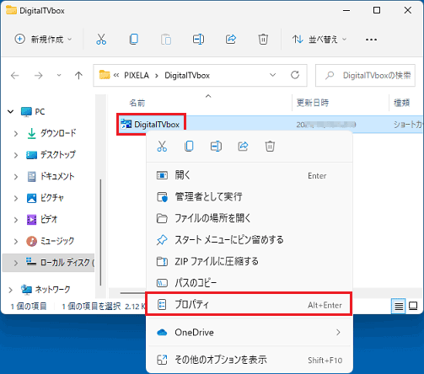Click the Forward navigation arrow

39,75
